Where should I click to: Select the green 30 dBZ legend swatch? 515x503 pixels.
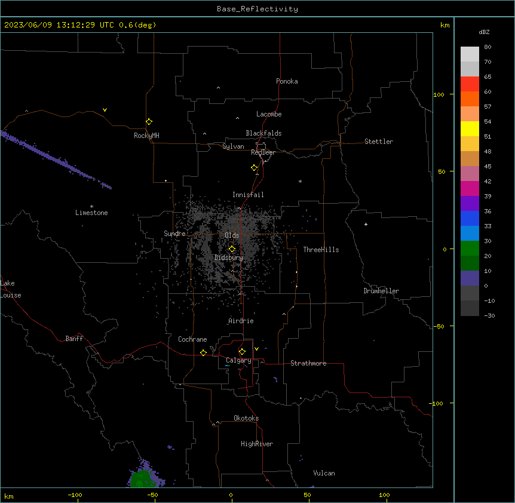tap(470, 249)
